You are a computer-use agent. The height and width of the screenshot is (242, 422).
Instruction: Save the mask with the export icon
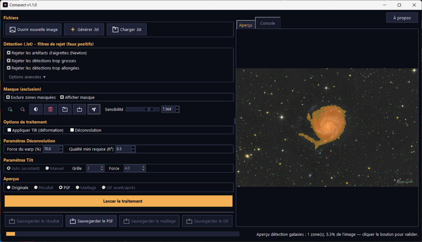coord(79,109)
